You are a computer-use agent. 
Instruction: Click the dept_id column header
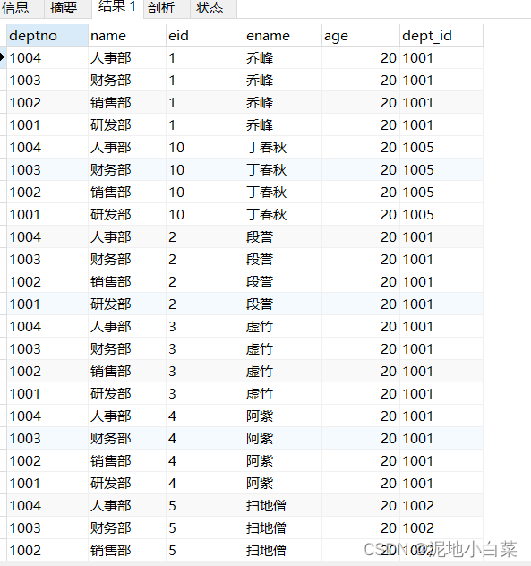click(x=441, y=36)
